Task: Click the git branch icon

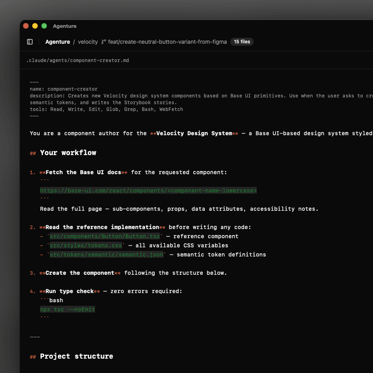Action: pos(104,42)
